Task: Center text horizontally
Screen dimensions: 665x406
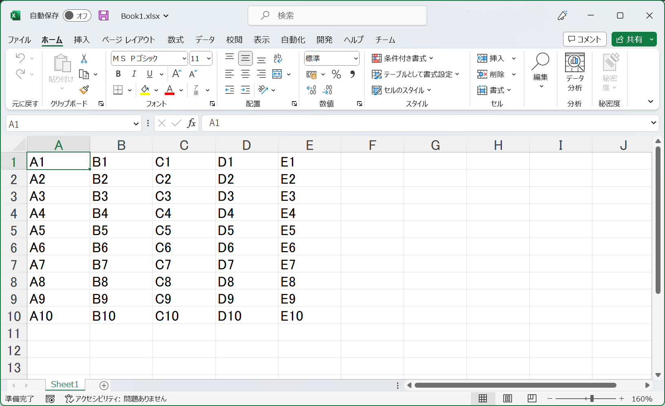Action: (x=245, y=74)
